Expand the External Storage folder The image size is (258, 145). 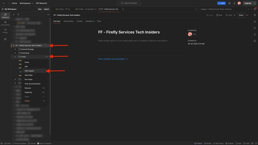pyautogui.click(x=15, y=49)
